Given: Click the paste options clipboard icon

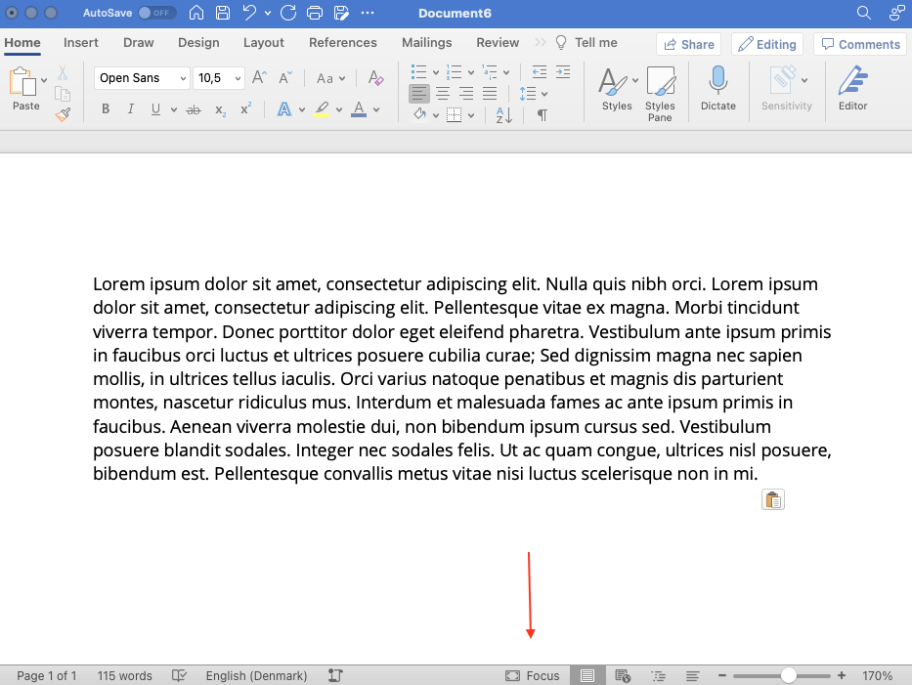Looking at the screenshot, I should pyautogui.click(x=773, y=499).
